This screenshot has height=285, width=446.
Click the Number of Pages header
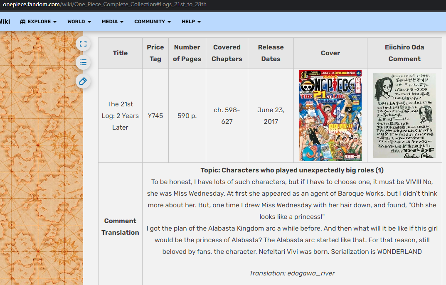click(187, 53)
